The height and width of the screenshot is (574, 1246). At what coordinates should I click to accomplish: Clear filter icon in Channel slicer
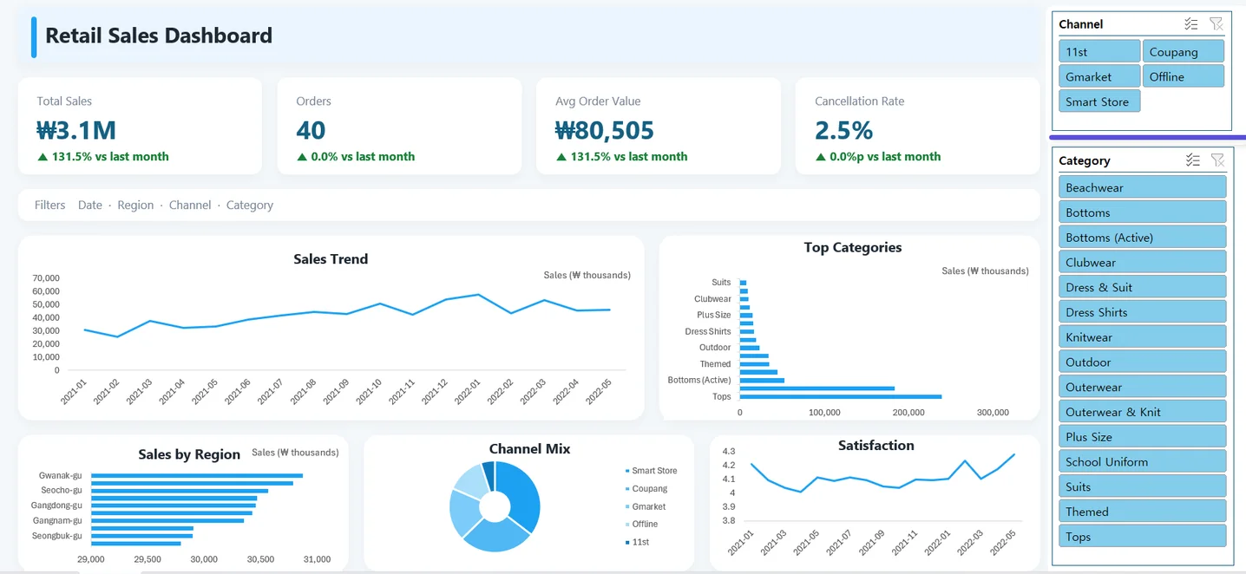1216,24
